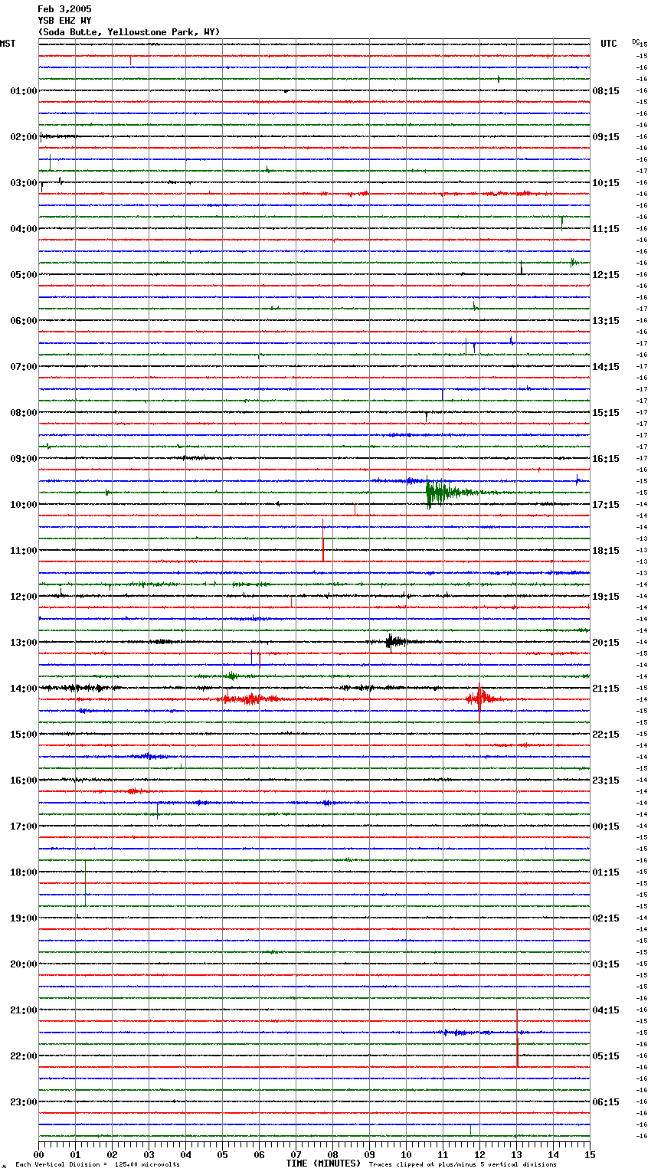651x1175 pixels.
Task: Click the tall red spike above the 22:00 trace
Action: pyautogui.click(x=517, y=1039)
